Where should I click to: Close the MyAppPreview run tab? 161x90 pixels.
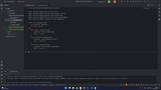pyautogui.click(x=19, y=71)
